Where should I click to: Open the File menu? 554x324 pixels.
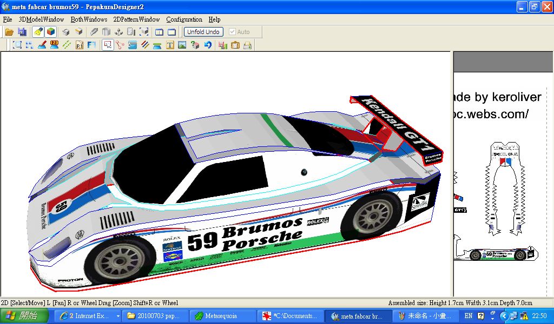click(x=8, y=19)
